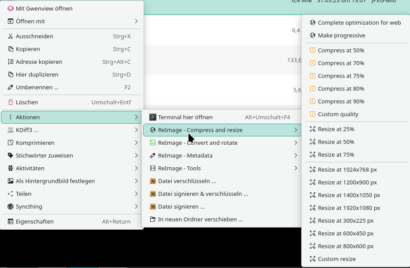410x268 pixels.
Task: Click the pencil icon beside ReImage - Metadata
Action: click(x=153, y=155)
